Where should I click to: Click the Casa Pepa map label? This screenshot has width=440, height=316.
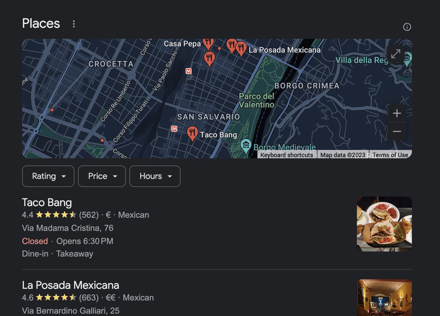coord(182,44)
